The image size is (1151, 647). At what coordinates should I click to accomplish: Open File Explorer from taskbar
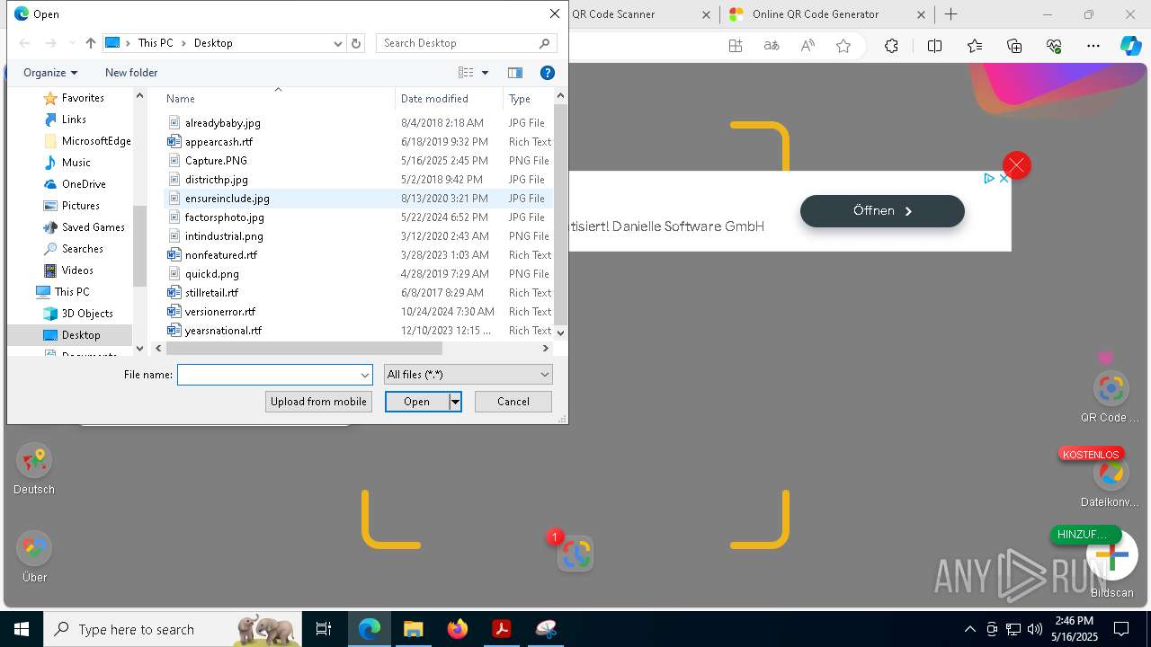413,629
